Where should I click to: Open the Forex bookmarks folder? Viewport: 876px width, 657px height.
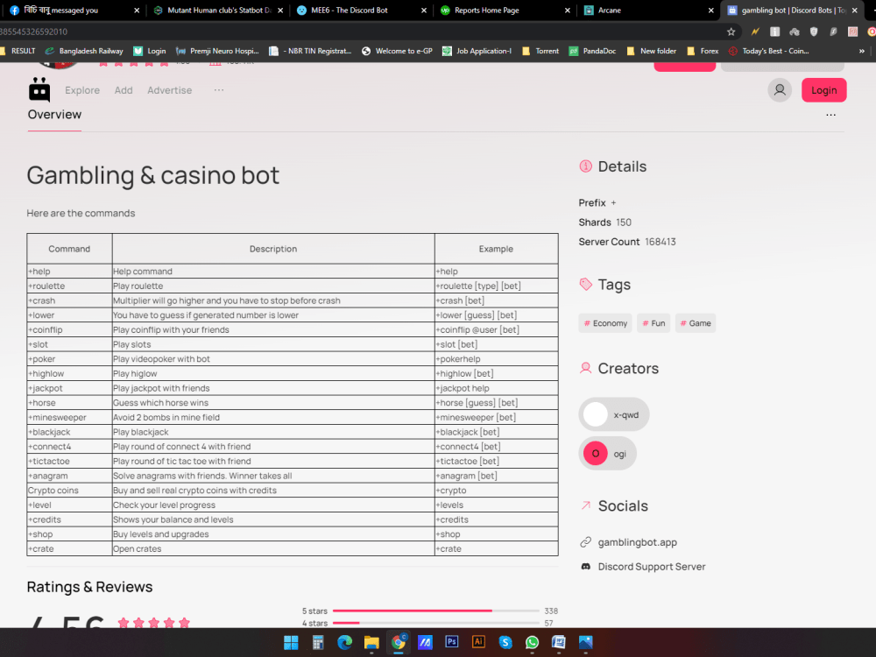point(703,51)
